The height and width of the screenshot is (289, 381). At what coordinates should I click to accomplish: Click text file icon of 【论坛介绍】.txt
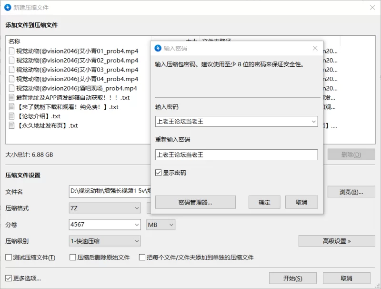(x=11, y=116)
